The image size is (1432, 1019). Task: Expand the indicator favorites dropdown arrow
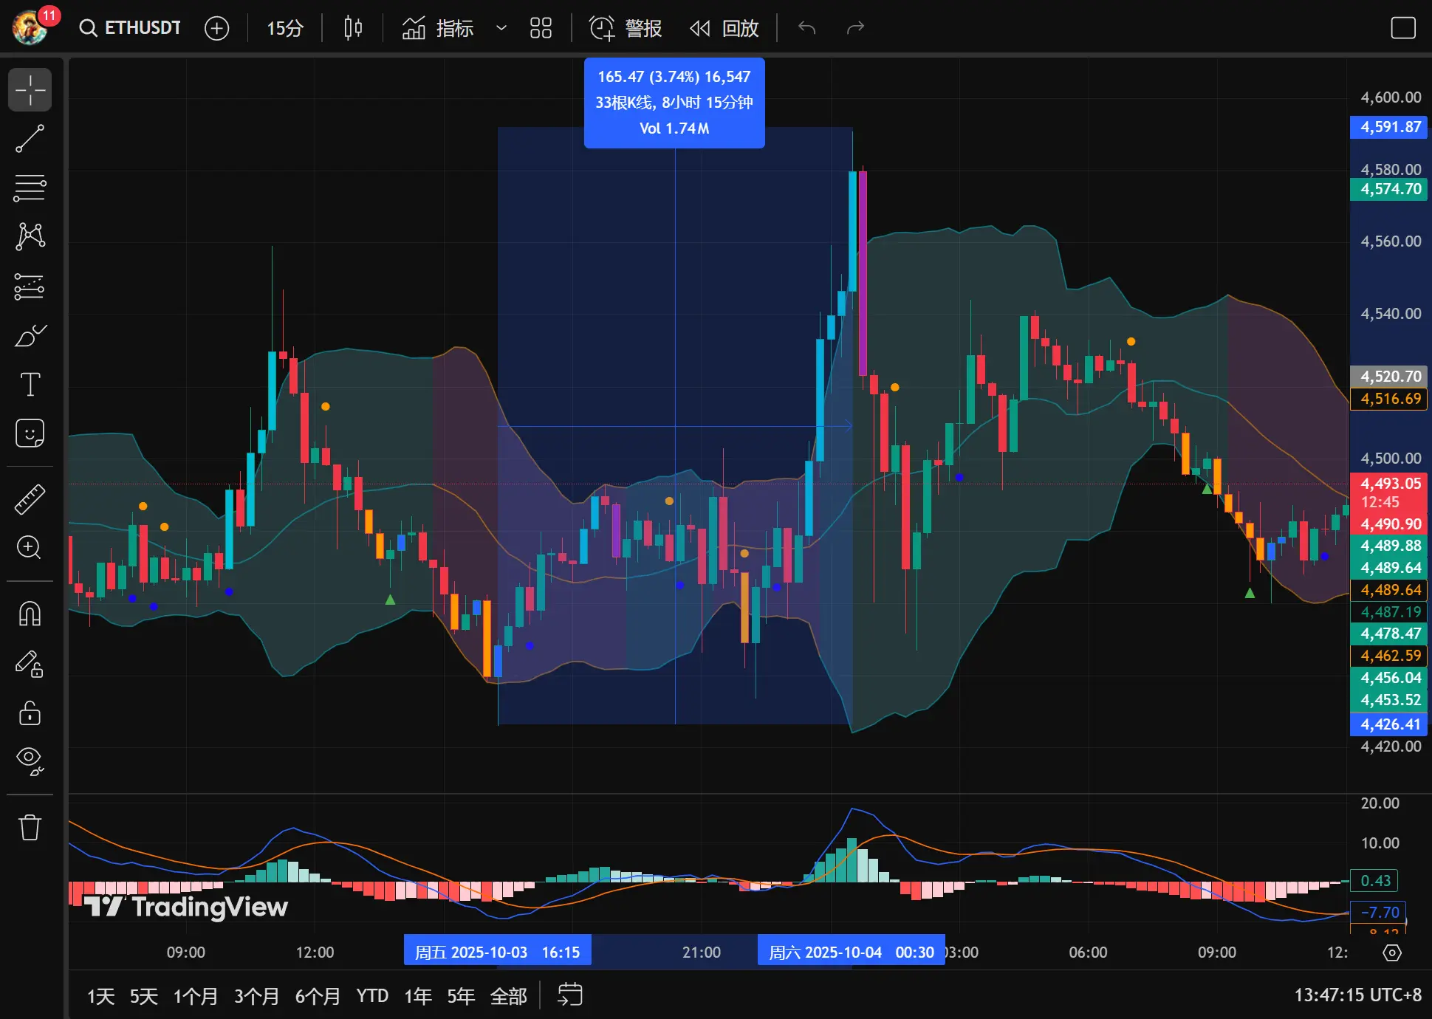501,28
